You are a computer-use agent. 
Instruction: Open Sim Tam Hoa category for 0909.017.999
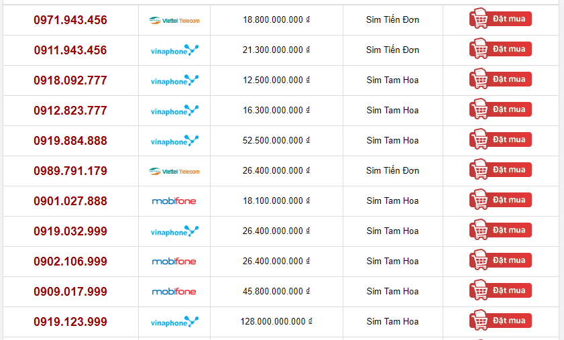click(392, 292)
